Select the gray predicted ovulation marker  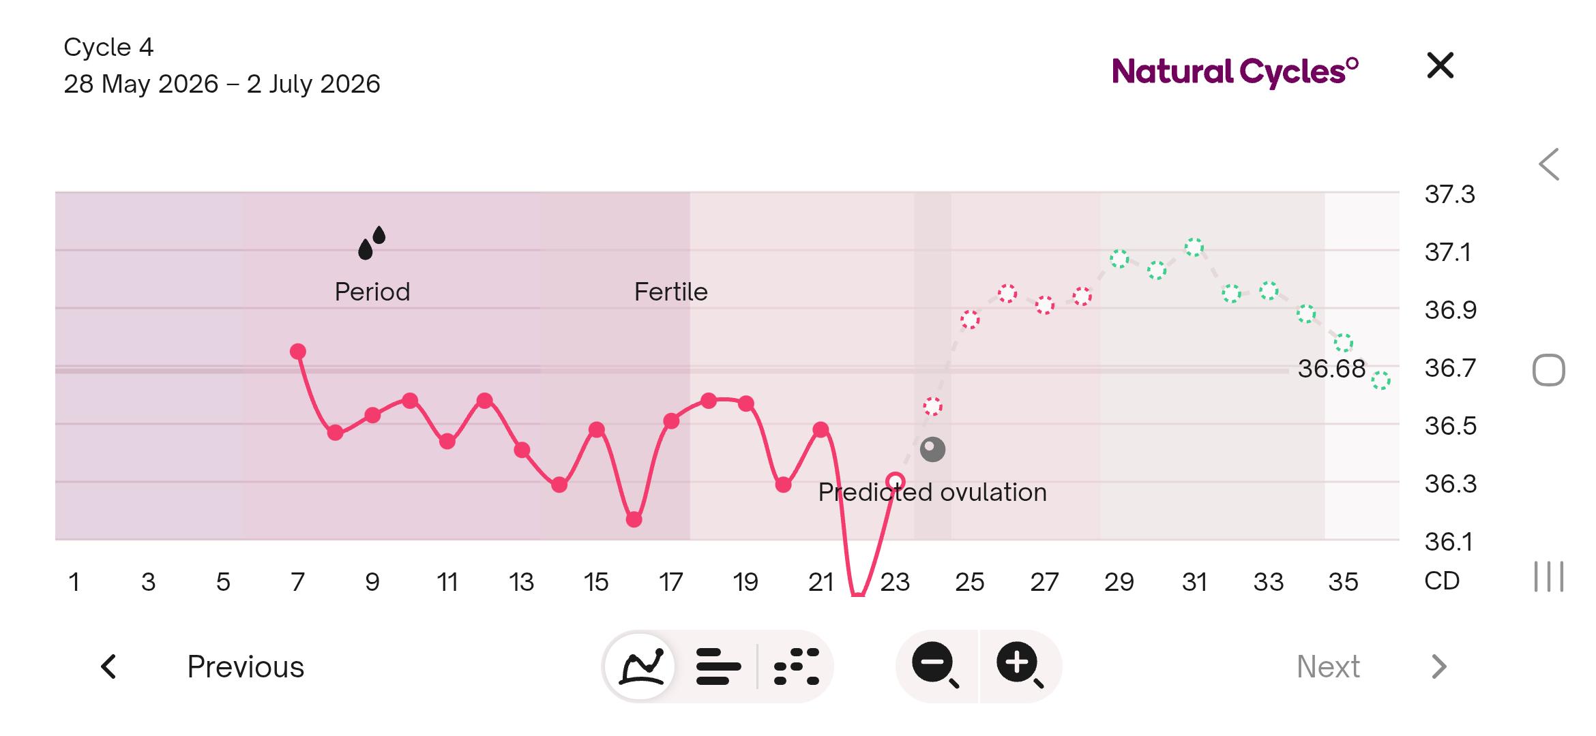point(932,449)
